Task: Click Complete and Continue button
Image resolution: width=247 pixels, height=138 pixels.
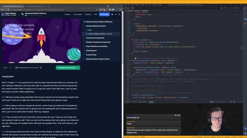Action: 68,67
